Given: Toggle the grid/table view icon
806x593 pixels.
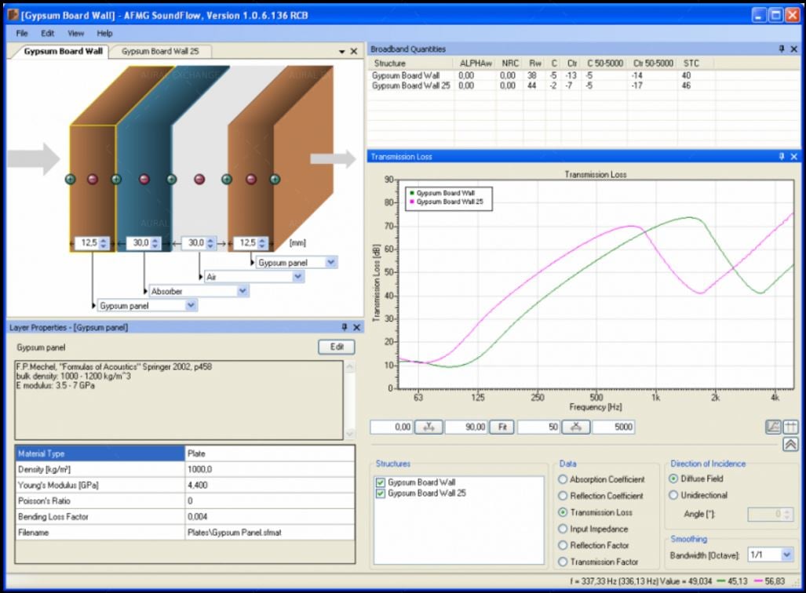Looking at the screenshot, I should (x=790, y=427).
